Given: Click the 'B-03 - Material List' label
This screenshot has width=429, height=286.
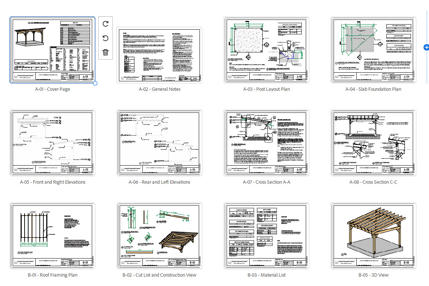Looking at the screenshot, I should pos(266,275).
